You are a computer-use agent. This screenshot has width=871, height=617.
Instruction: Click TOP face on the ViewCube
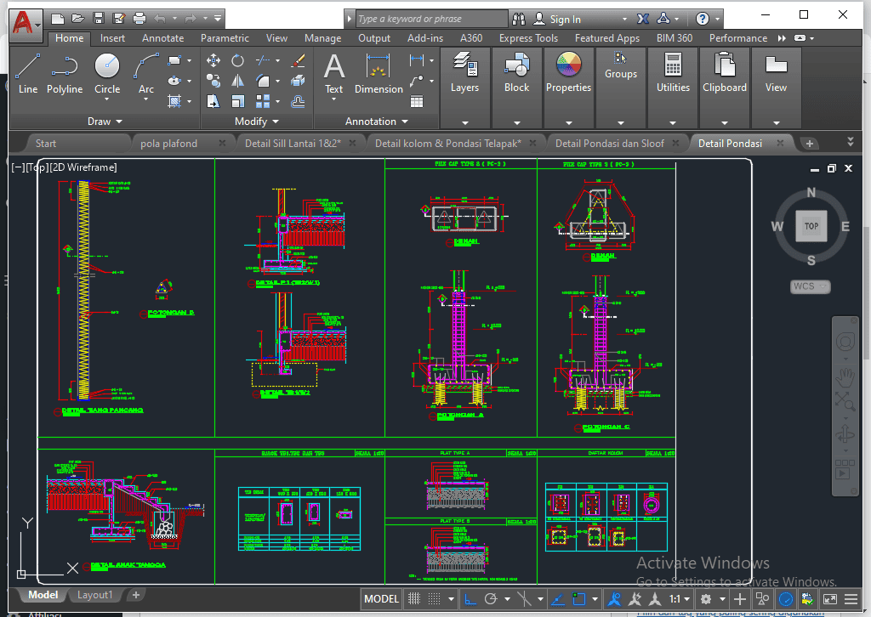click(x=811, y=226)
